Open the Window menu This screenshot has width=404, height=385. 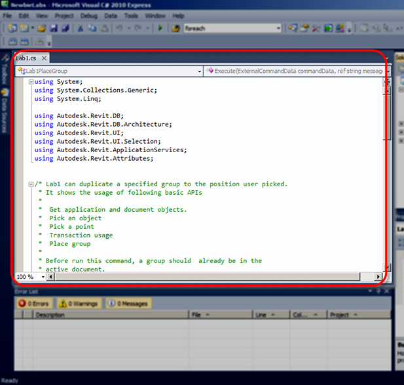(x=155, y=16)
